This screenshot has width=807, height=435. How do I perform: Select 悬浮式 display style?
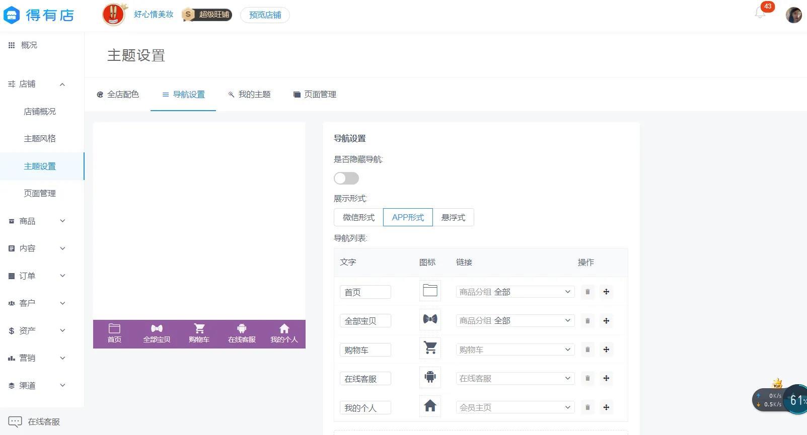tap(453, 217)
